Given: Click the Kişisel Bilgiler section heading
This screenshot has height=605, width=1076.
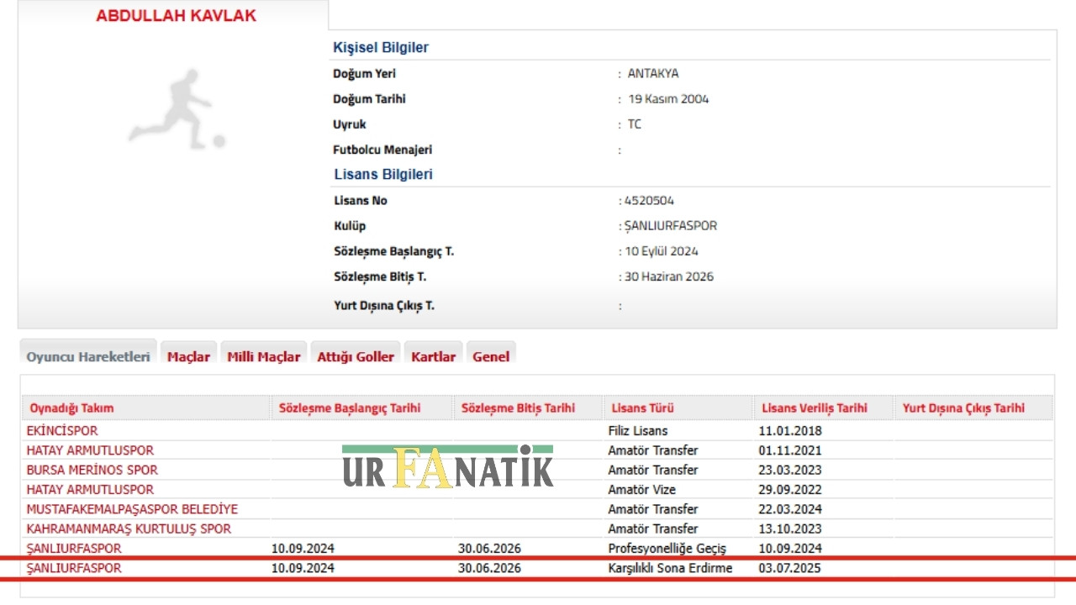Looking at the screenshot, I should (381, 47).
